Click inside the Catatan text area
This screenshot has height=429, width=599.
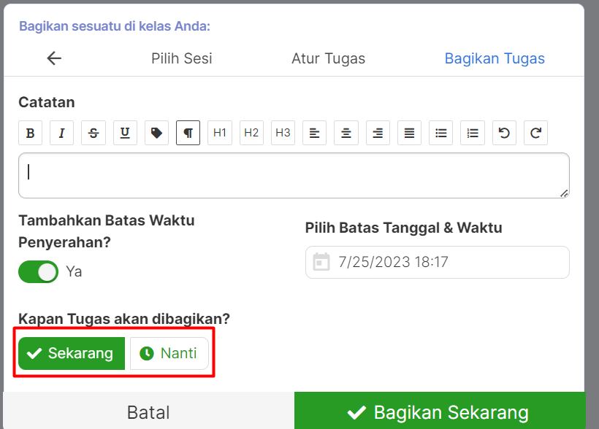(x=294, y=174)
